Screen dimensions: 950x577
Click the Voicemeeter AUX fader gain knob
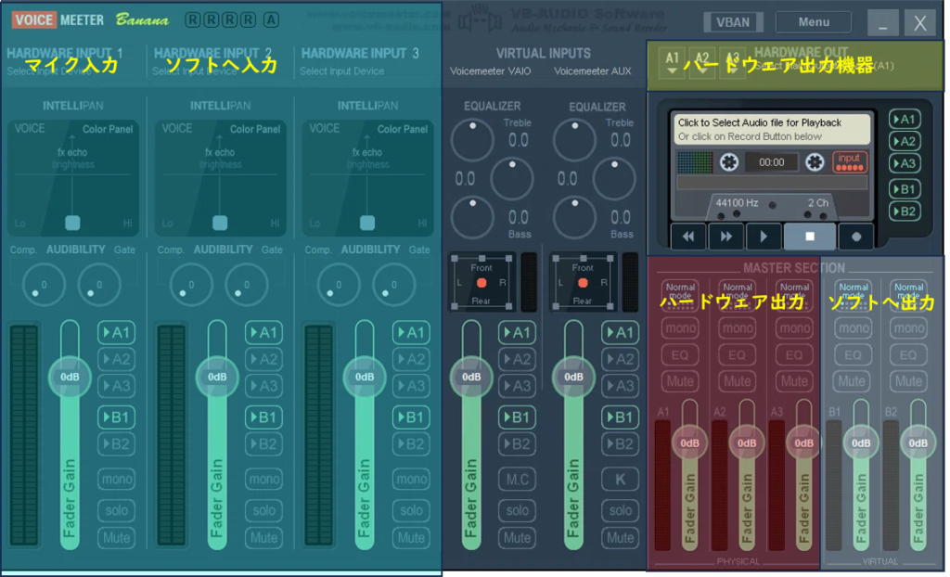[573, 377]
